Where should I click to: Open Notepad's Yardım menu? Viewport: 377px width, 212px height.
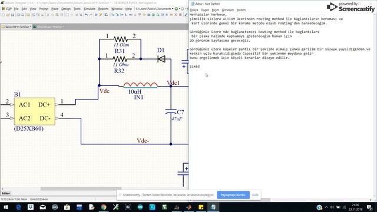pyautogui.click(x=241, y=10)
